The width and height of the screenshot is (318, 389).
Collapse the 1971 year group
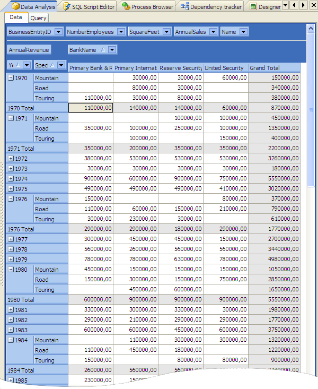(x=11, y=118)
